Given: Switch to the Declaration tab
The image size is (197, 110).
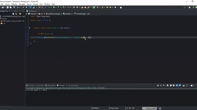Looking at the screenshot, I should coord(50,86).
